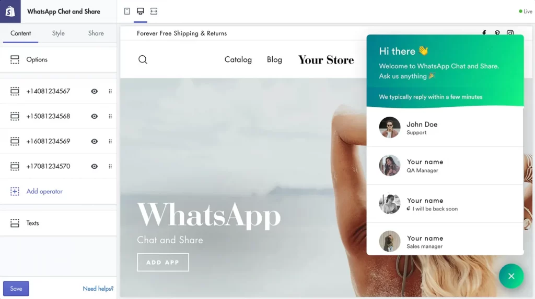Toggle visibility of operator +16081234569

tap(94, 141)
